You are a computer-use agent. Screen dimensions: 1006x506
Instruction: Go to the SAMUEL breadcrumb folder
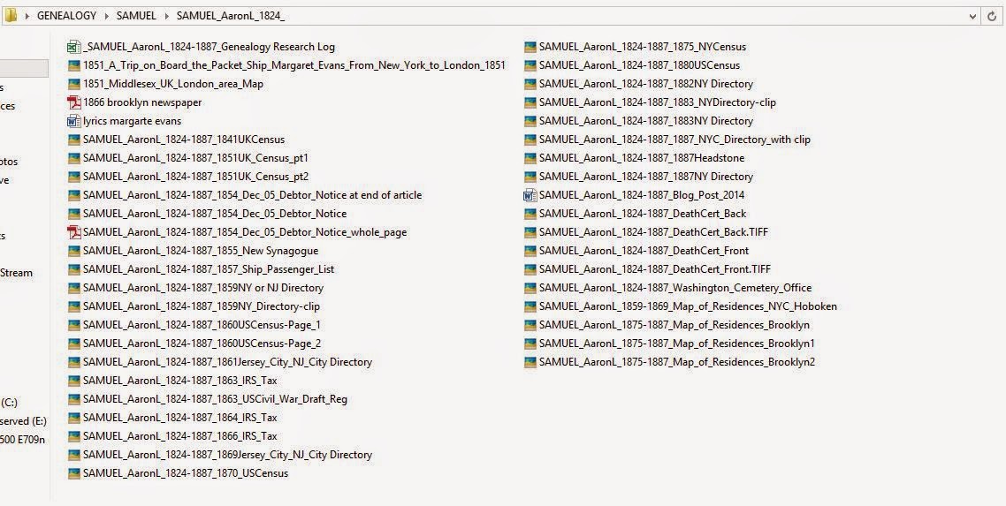[136, 16]
